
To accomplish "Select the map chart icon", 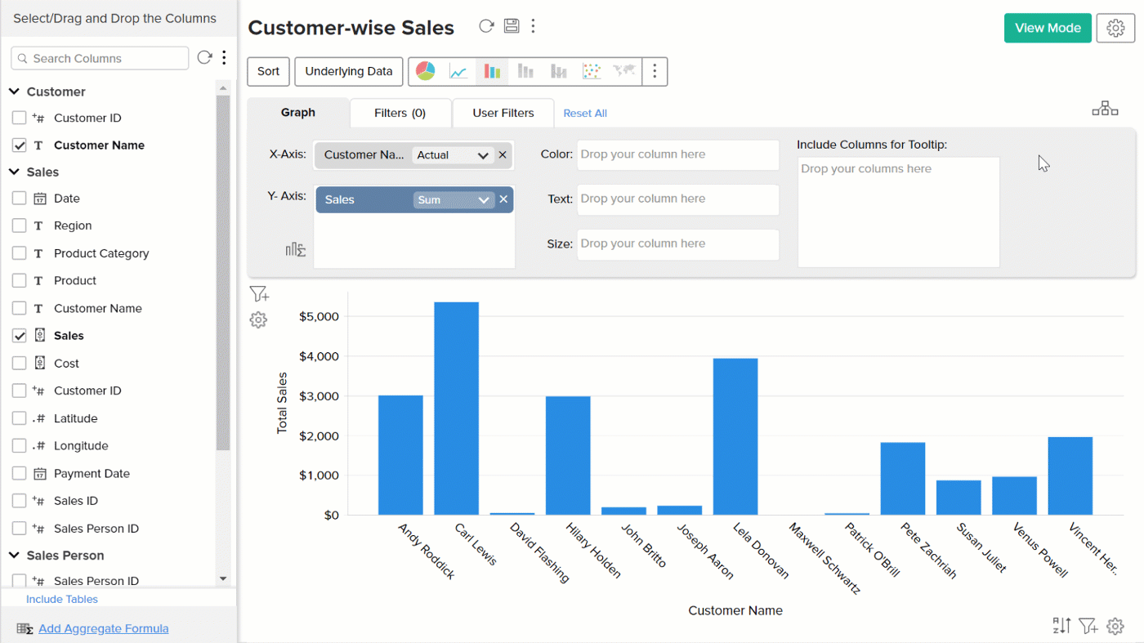I will coord(624,72).
